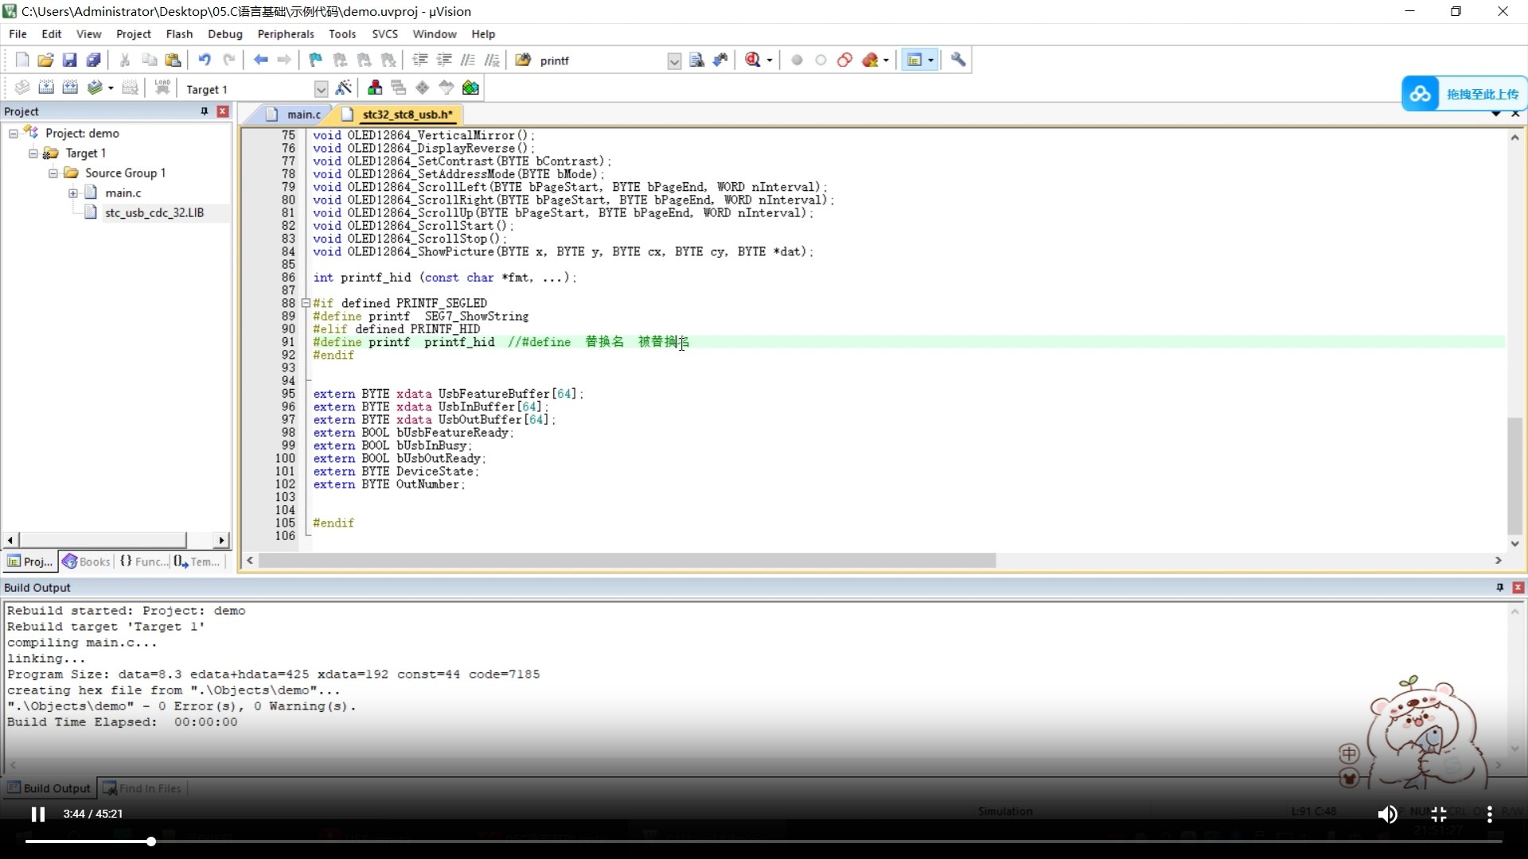Start debug session magnifier icon
The width and height of the screenshot is (1528, 859).
tap(753, 60)
